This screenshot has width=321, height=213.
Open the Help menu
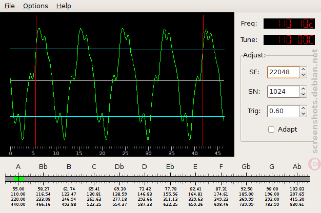pos(64,6)
